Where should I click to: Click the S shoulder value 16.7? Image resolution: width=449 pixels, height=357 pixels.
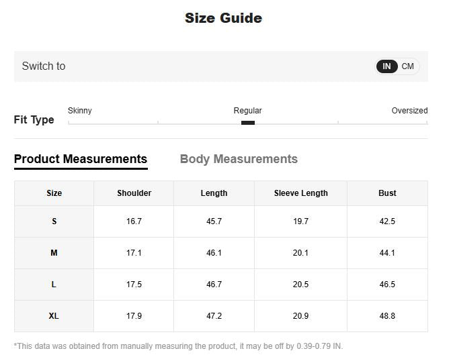point(134,221)
